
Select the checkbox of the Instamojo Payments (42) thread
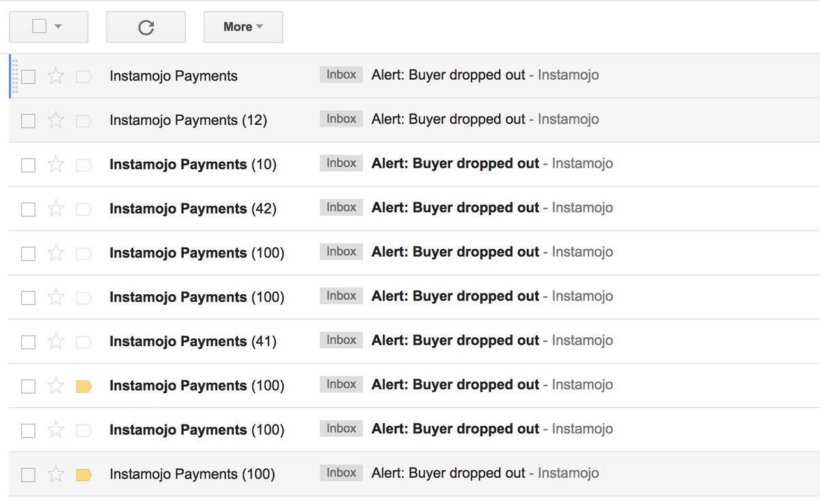(x=28, y=210)
